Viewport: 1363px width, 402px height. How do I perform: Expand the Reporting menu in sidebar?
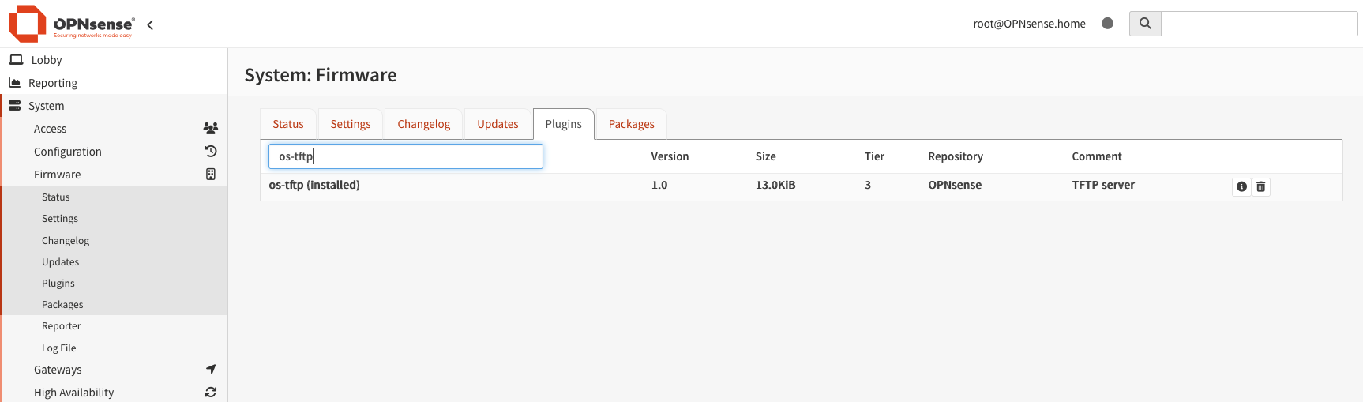tap(53, 83)
